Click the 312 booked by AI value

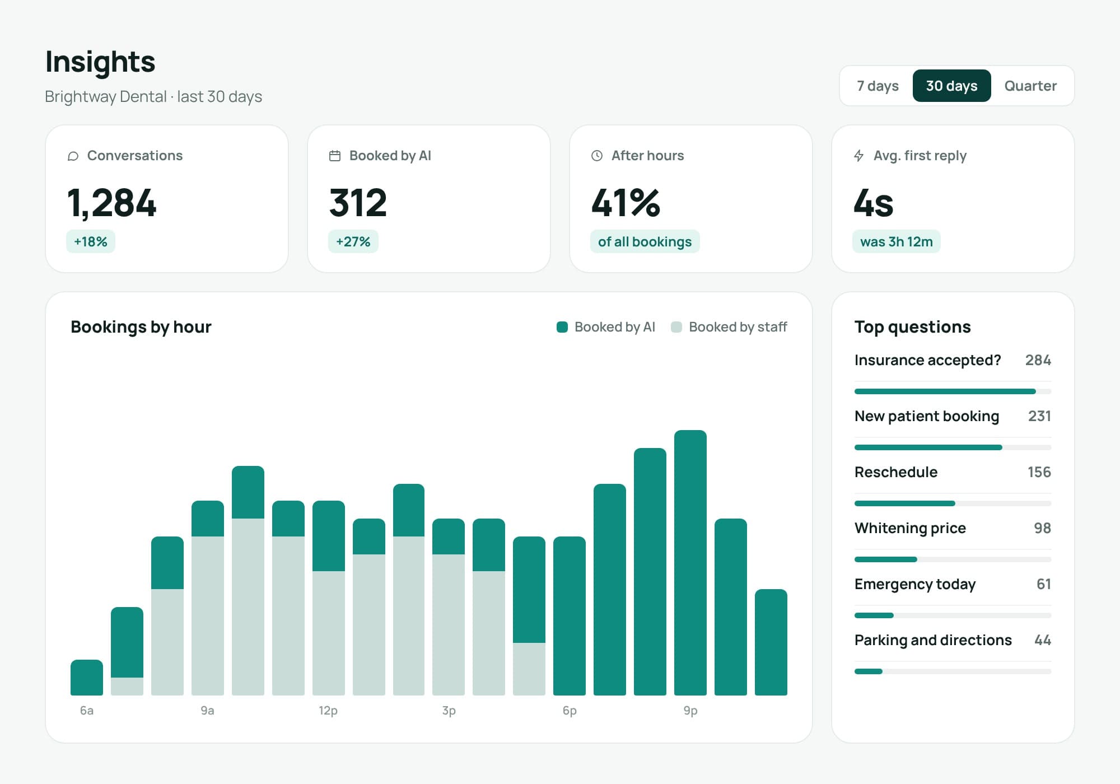(358, 203)
